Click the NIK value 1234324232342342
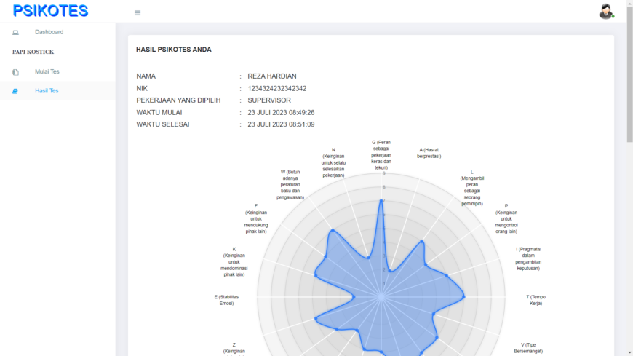This screenshot has height=356, width=633. pos(277,88)
